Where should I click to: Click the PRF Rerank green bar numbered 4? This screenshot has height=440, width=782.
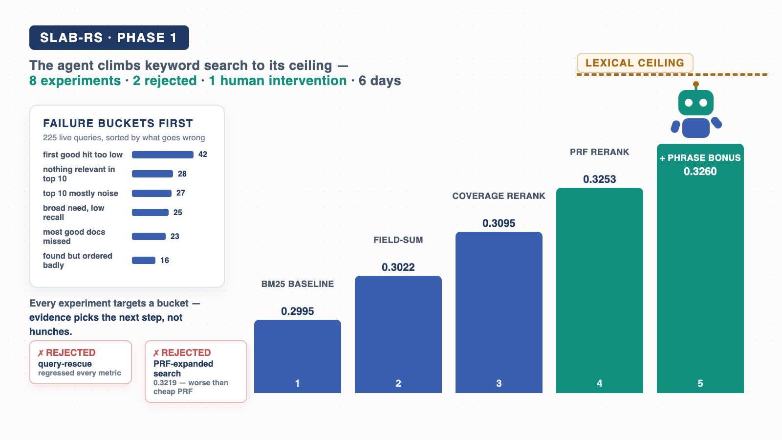pyautogui.click(x=600, y=290)
